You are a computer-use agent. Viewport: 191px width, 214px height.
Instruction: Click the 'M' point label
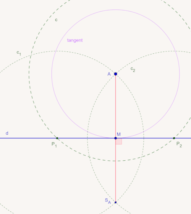coord(119,135)
